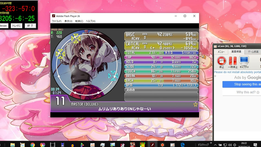Click Stop seeing this ad button
Screen dimensions: 261x147
[242, 84]
